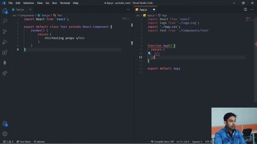Open the Explorer view in activity bar
This screenshot has height=144, width=257.
pos(5,11)
